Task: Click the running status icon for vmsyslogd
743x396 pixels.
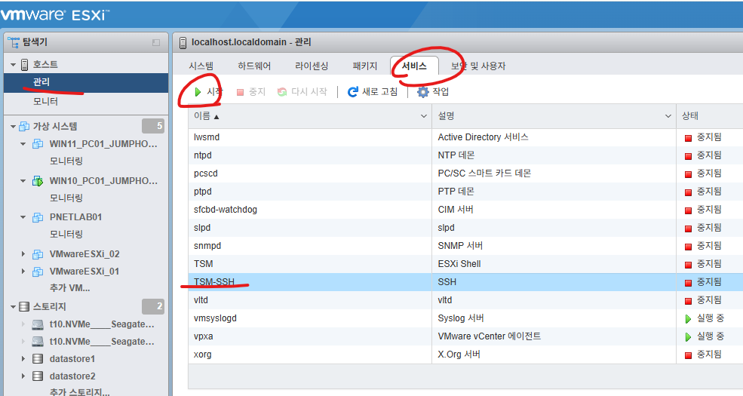Action: [x=688, y=319]
